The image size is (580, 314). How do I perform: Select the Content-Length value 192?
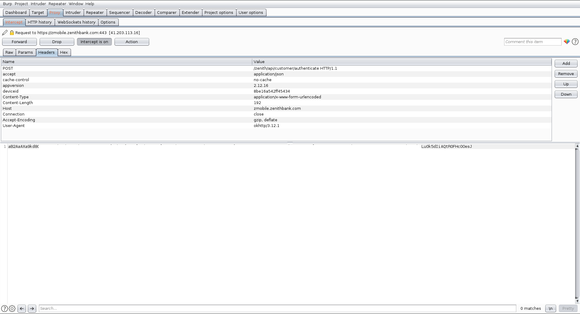tap(257, 103)
